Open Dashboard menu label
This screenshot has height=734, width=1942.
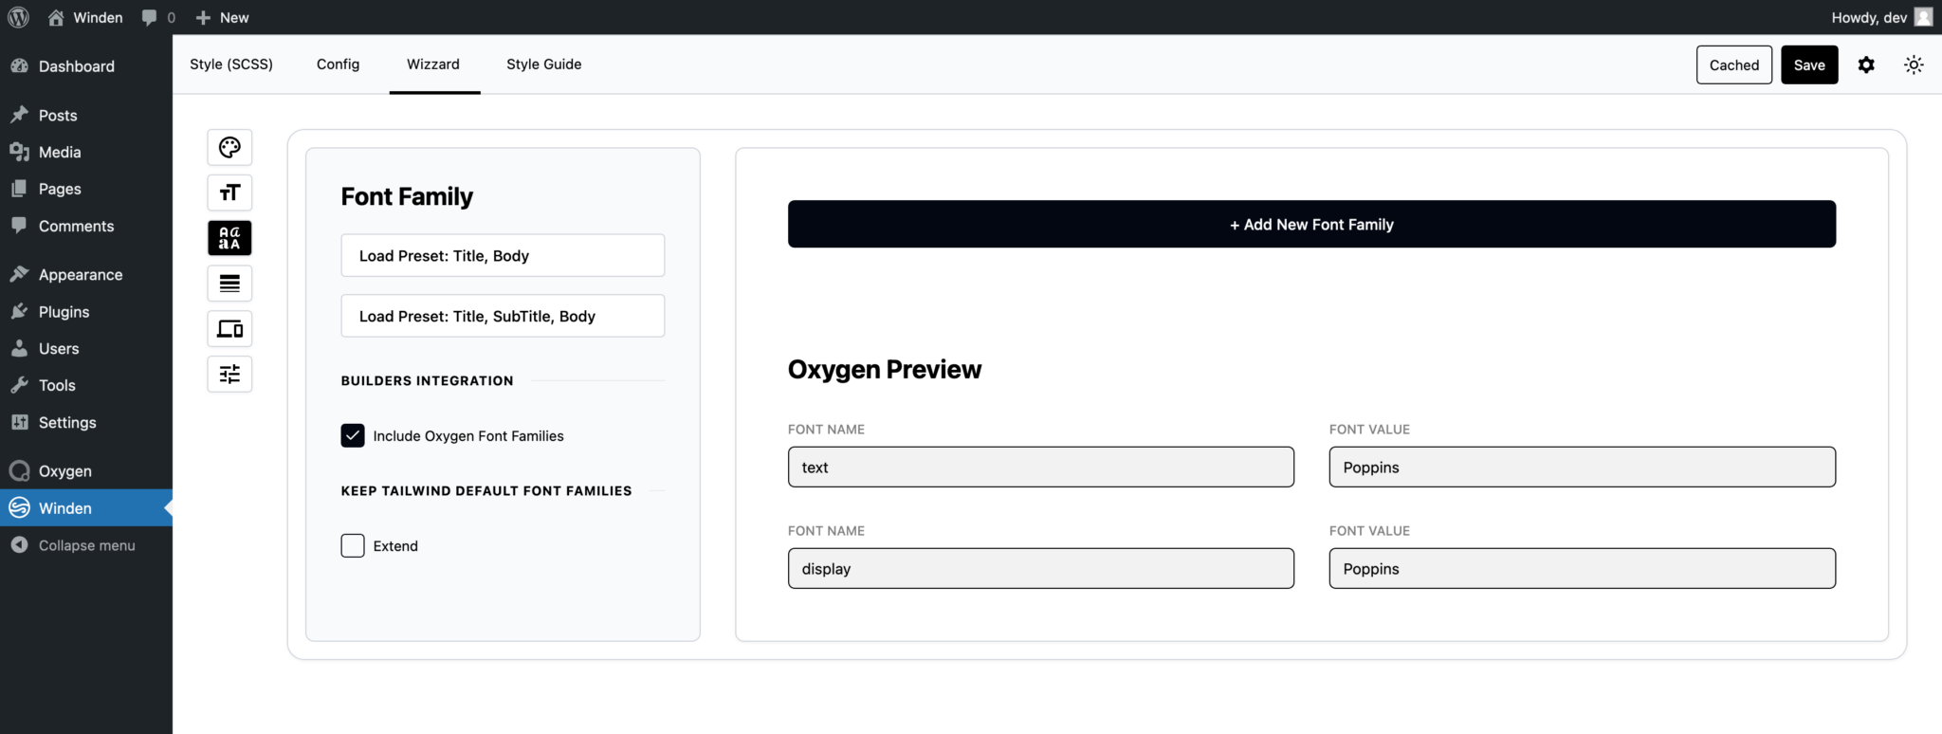coord(77,65)
